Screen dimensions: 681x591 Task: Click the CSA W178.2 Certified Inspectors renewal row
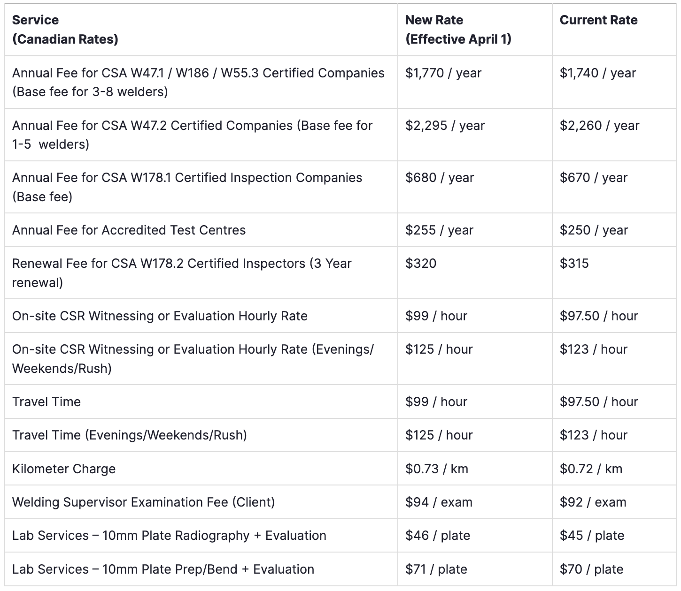[182, 273]
